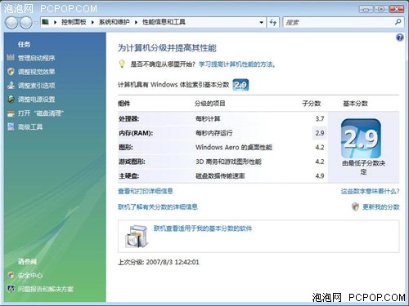Screen dimensions: 409x306
Task: Select 内存(RAM) row label
Action: pyautogui.click(x=136, y=133)
